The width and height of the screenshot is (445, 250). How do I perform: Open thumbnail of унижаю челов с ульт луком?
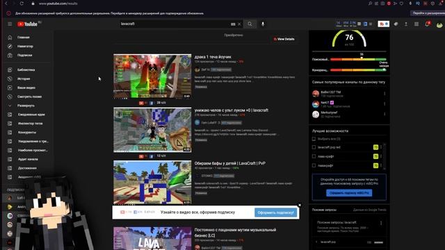tap(152, 130)
